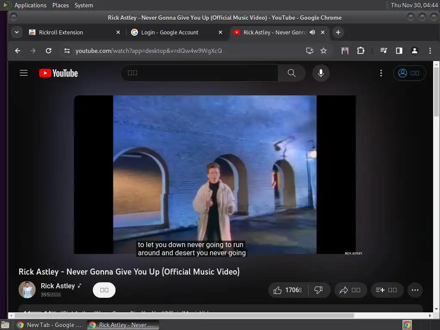Dislike the video with thumbs down
Viewport: 440px width, 330px height.
[x=318, y=290]
